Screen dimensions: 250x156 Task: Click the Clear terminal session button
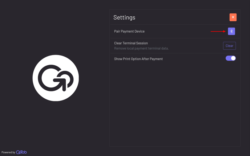[x=229, y=46]
